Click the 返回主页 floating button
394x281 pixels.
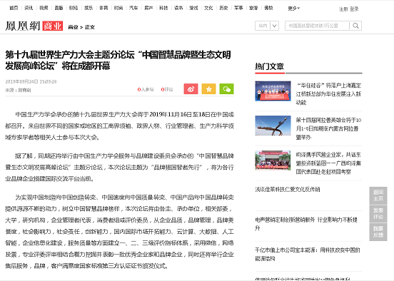click(378, 195)
